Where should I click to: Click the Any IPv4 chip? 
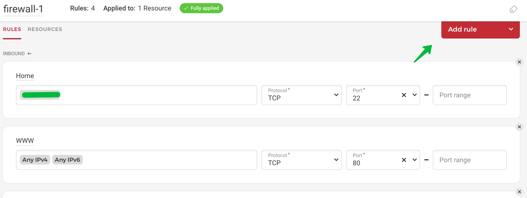(35, 160)
